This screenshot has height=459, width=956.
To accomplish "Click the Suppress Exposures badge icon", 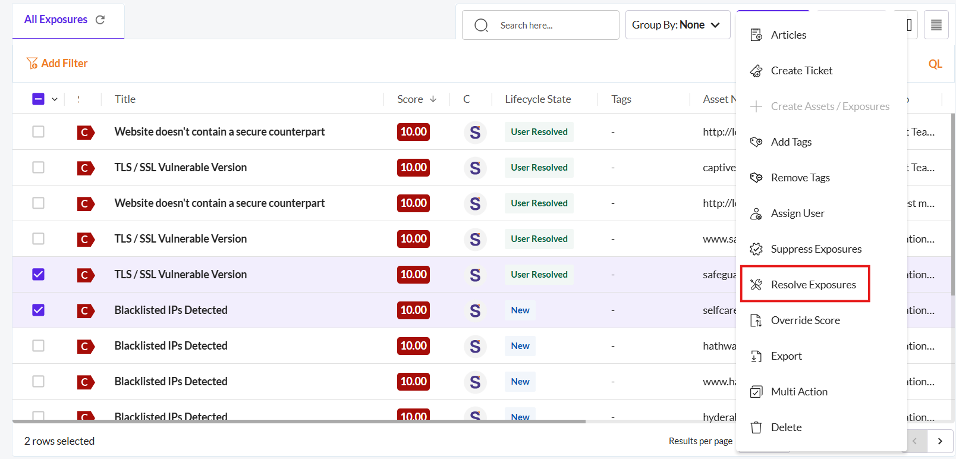I will 756,249.
